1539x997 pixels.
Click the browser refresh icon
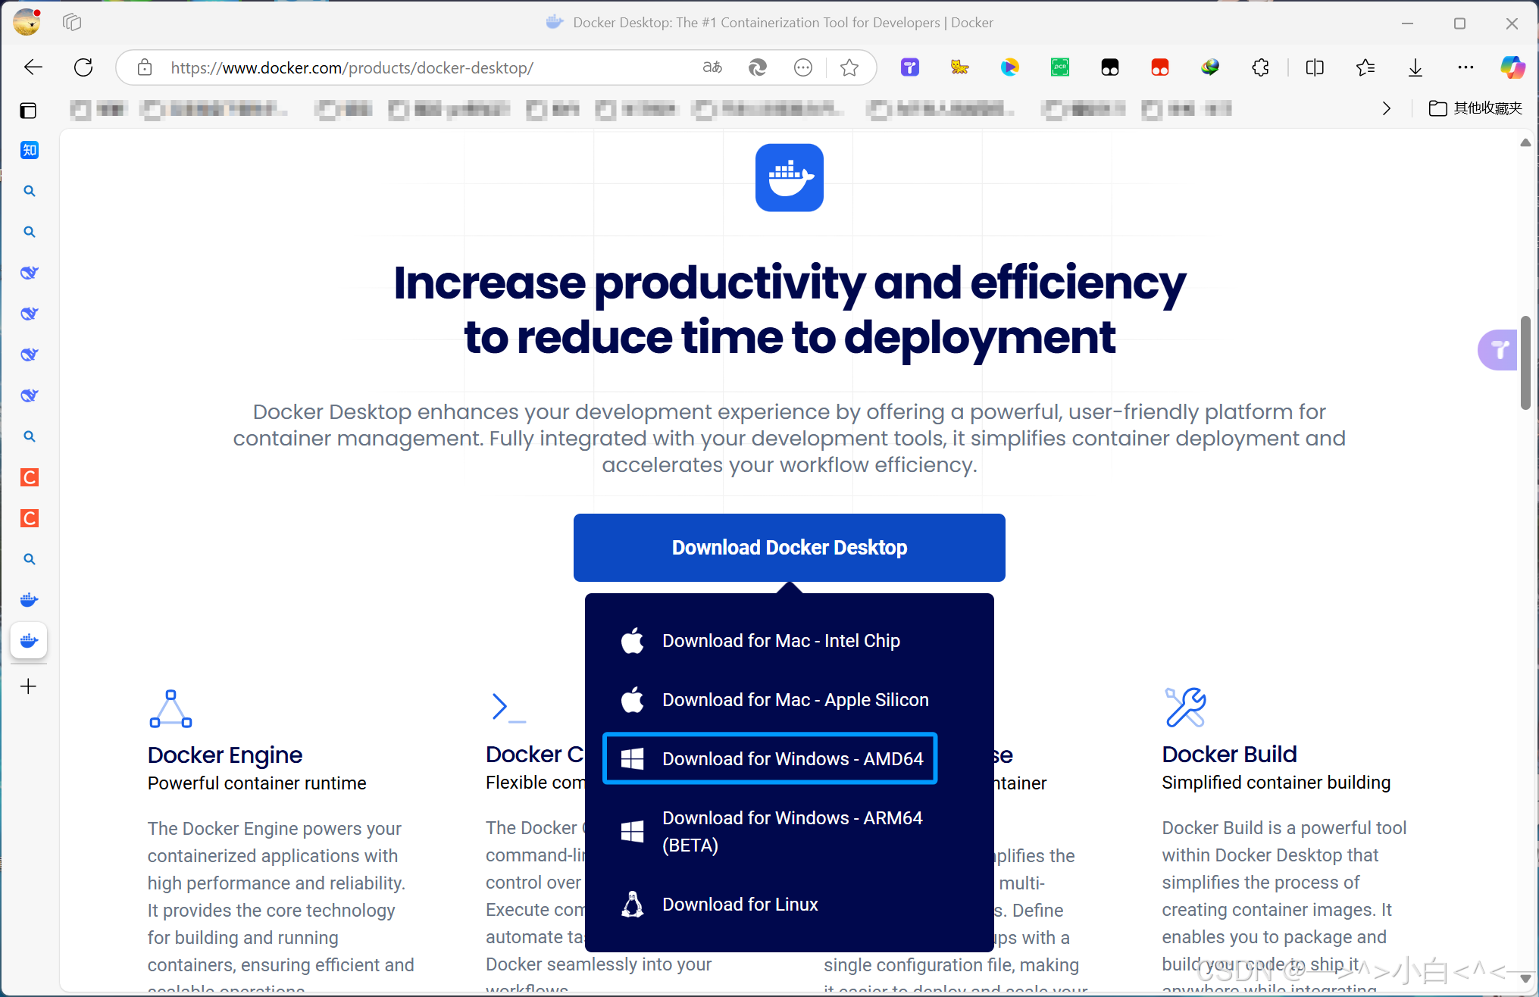click(x=83, y=67)
